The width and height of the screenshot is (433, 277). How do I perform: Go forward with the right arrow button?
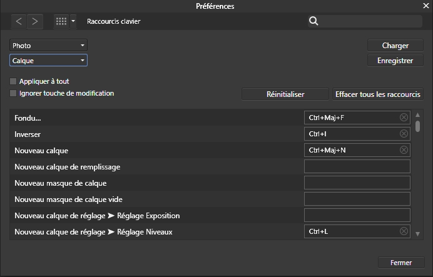tap(35, 21)
